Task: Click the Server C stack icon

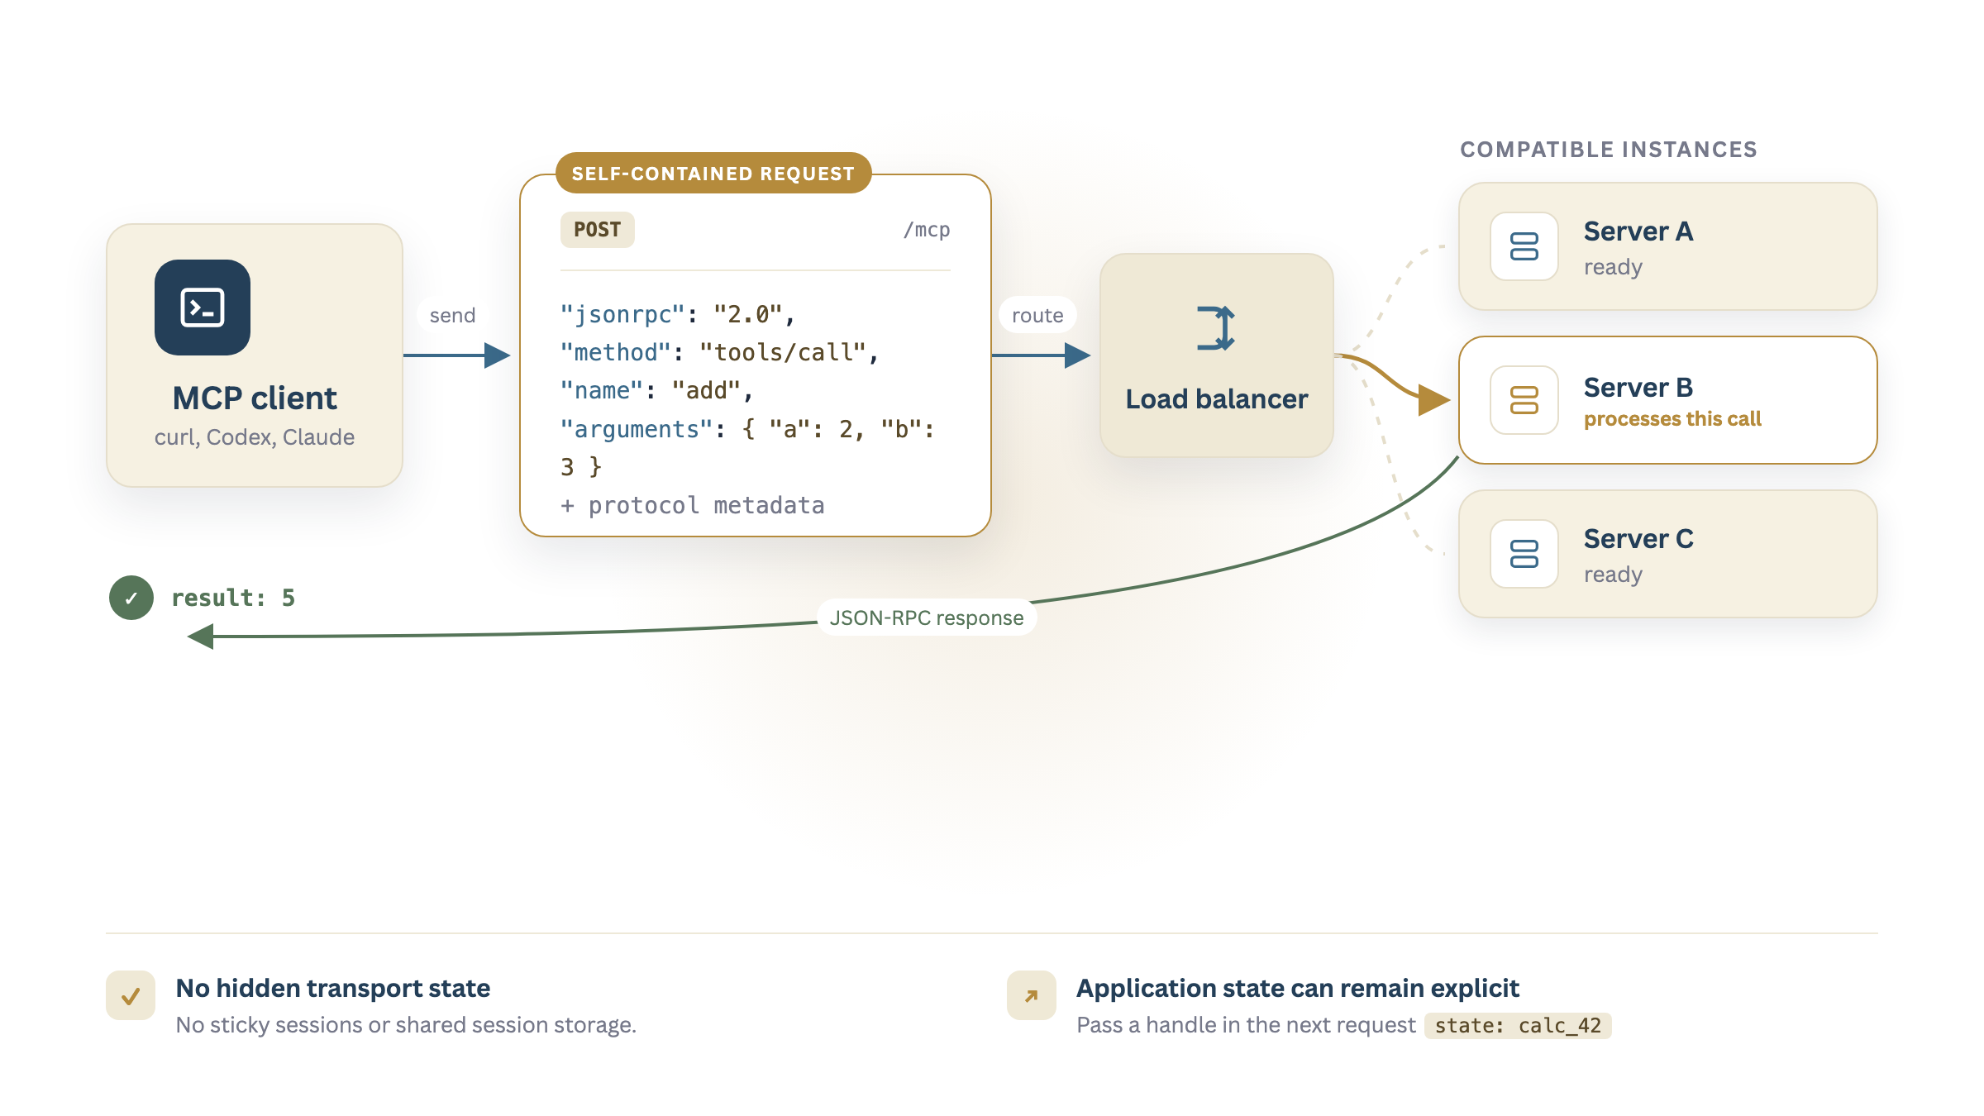Action: [x=1524, y=554]
